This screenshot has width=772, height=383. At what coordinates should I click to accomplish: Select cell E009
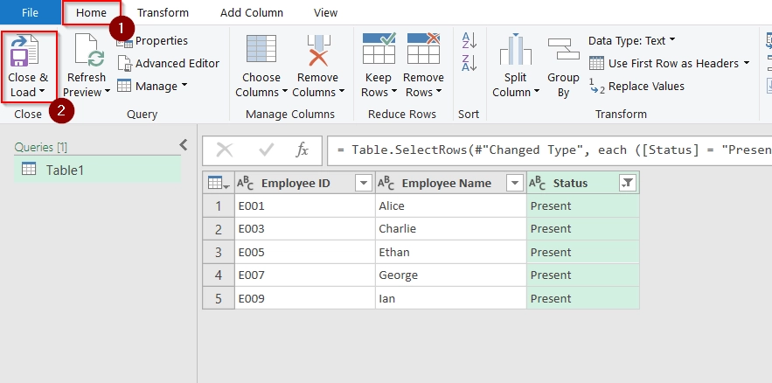[x=305, y=298]
